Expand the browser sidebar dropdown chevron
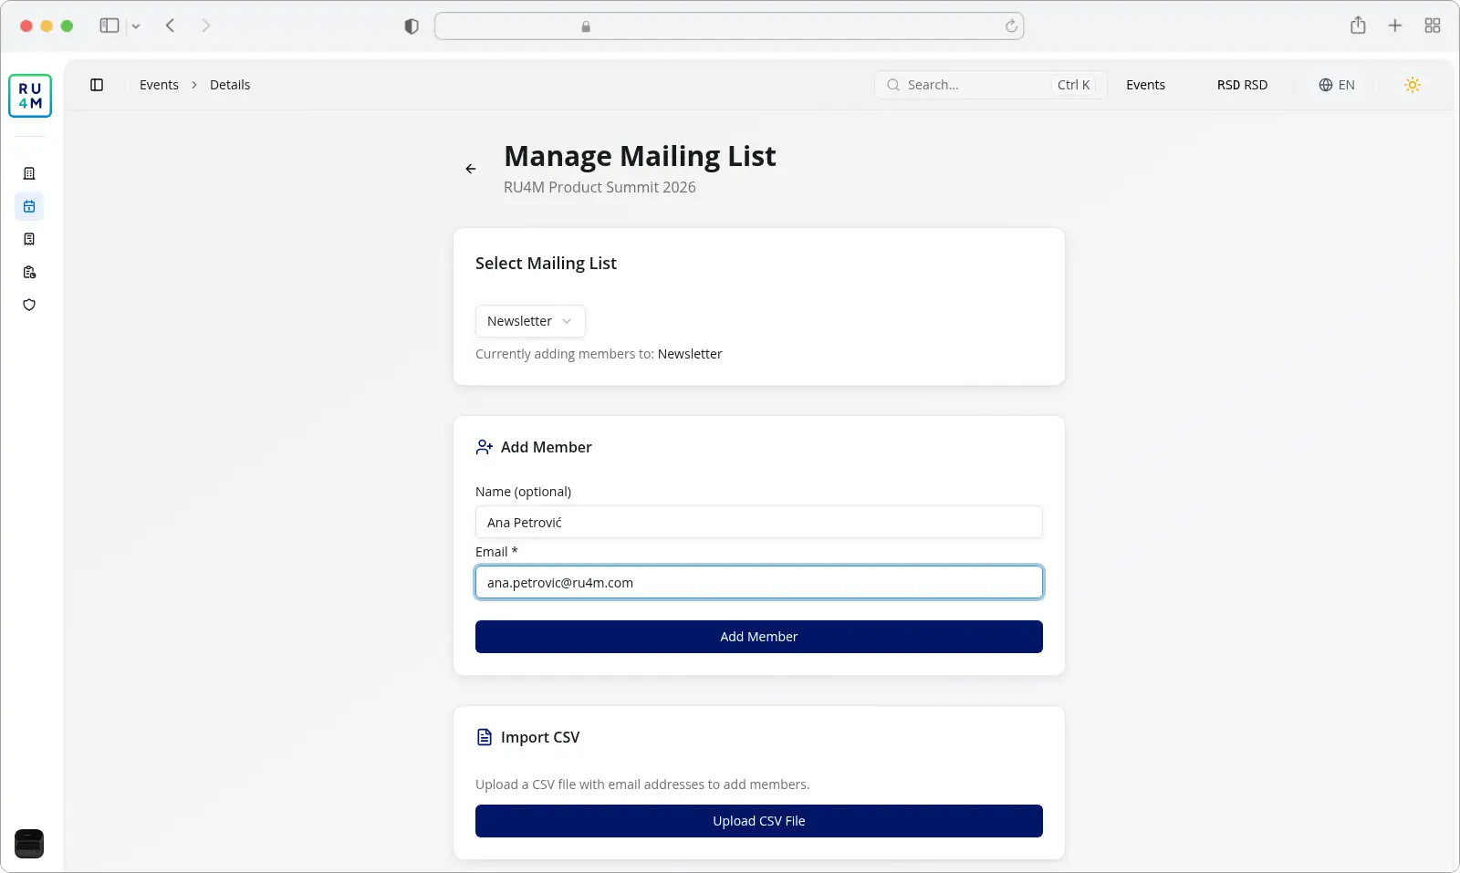 click(136, 26)
